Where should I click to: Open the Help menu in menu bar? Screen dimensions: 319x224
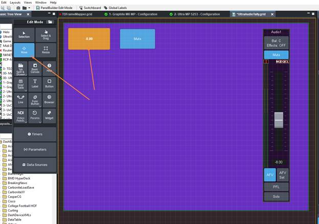[x=53, y=3]
